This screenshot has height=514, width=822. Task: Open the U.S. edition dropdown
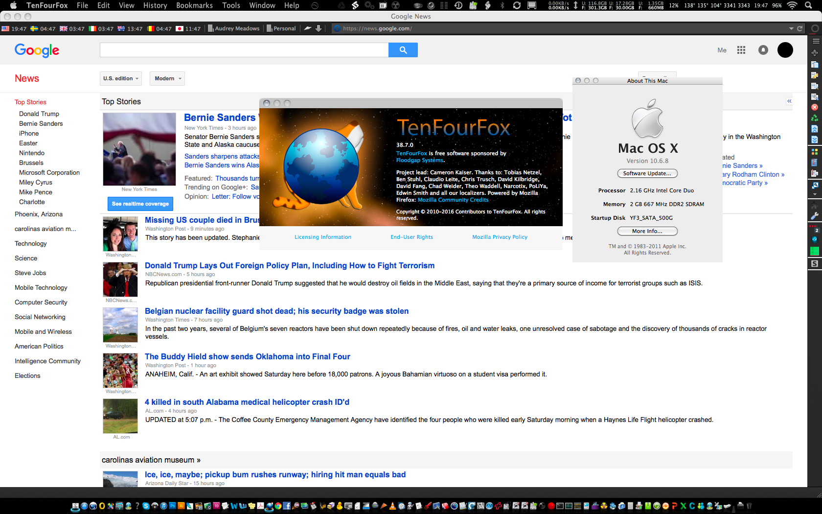click(x=121, y=78)
